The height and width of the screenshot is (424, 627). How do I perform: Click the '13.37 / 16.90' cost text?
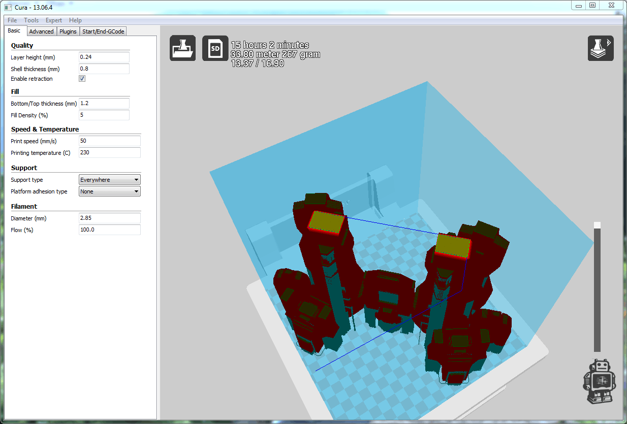point(257,63)
